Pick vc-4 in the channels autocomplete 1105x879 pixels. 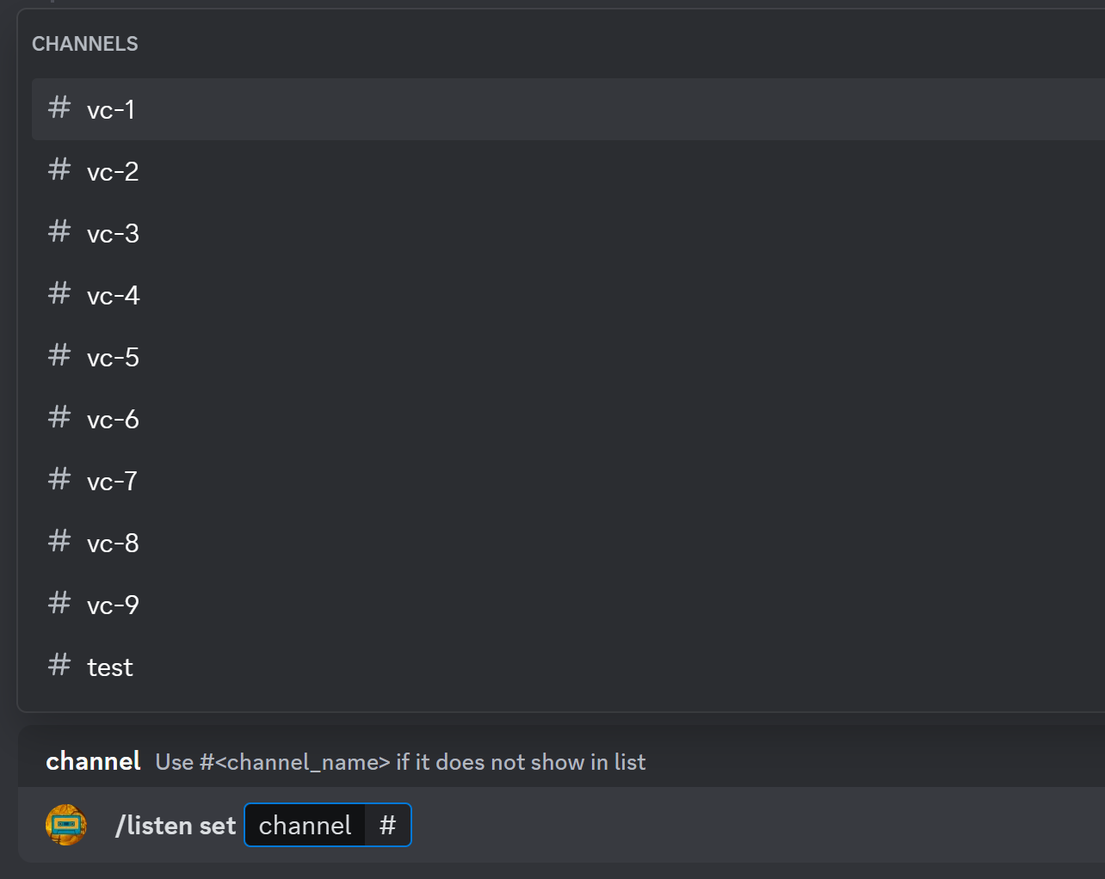(x=113, y=296)
